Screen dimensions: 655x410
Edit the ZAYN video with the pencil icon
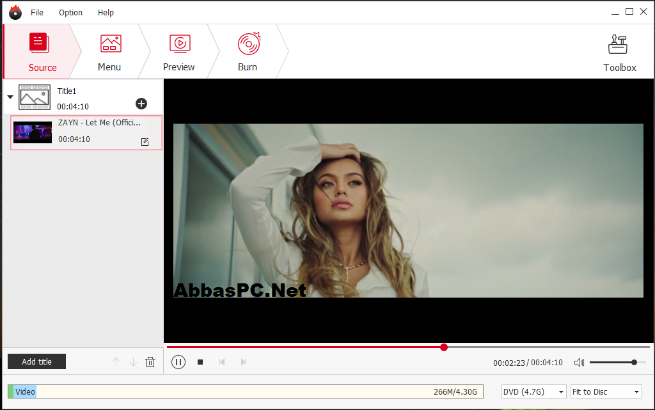[x=145, y=142]
